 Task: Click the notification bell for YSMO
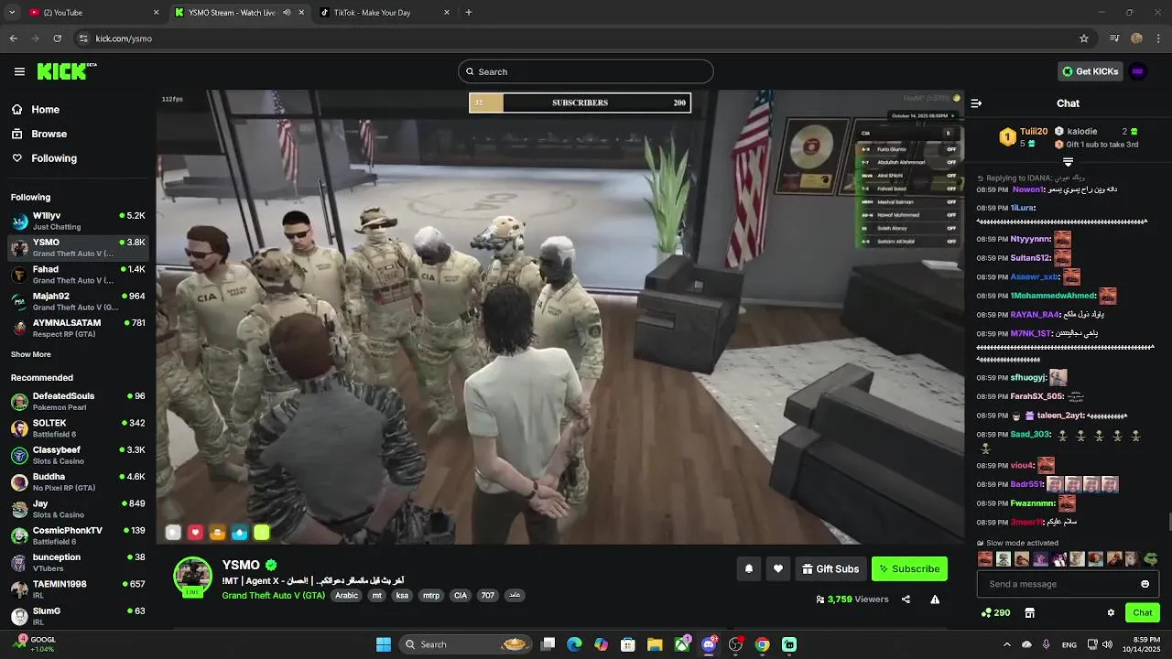click(748, 568)
